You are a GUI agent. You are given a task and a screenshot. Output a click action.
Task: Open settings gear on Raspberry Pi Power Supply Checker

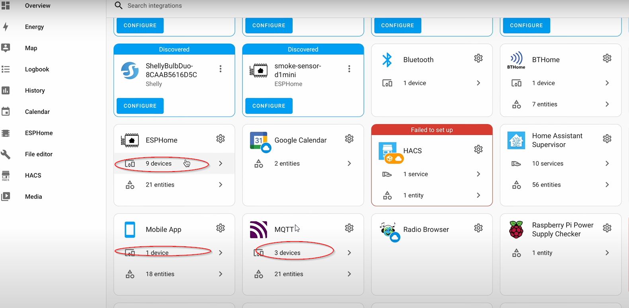pyautogui.click(x=607, y=228)
